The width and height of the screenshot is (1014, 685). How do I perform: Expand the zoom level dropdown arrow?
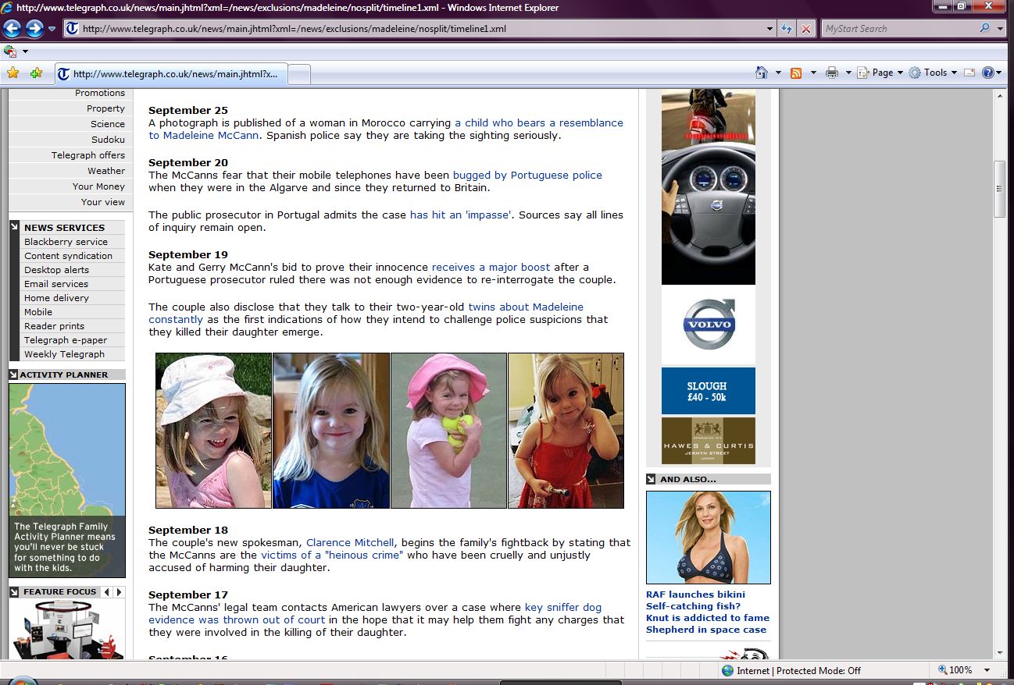[x=987, y=670]
